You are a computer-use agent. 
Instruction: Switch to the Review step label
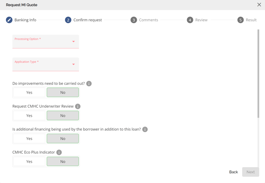(x=201, y=20)
